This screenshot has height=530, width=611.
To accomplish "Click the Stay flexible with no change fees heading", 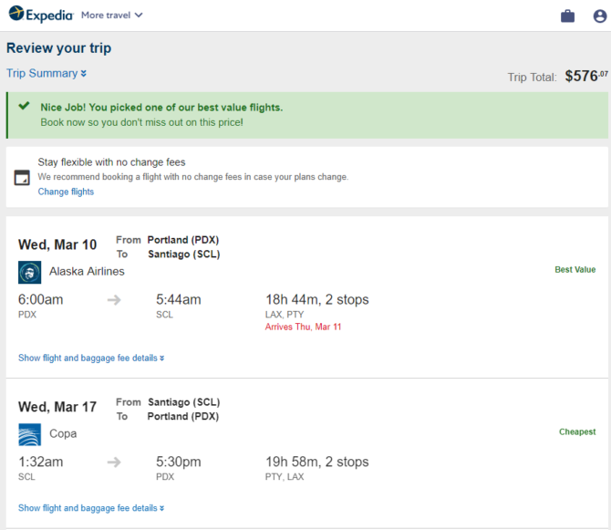I will pyautogui.click(x=111, y=162).
